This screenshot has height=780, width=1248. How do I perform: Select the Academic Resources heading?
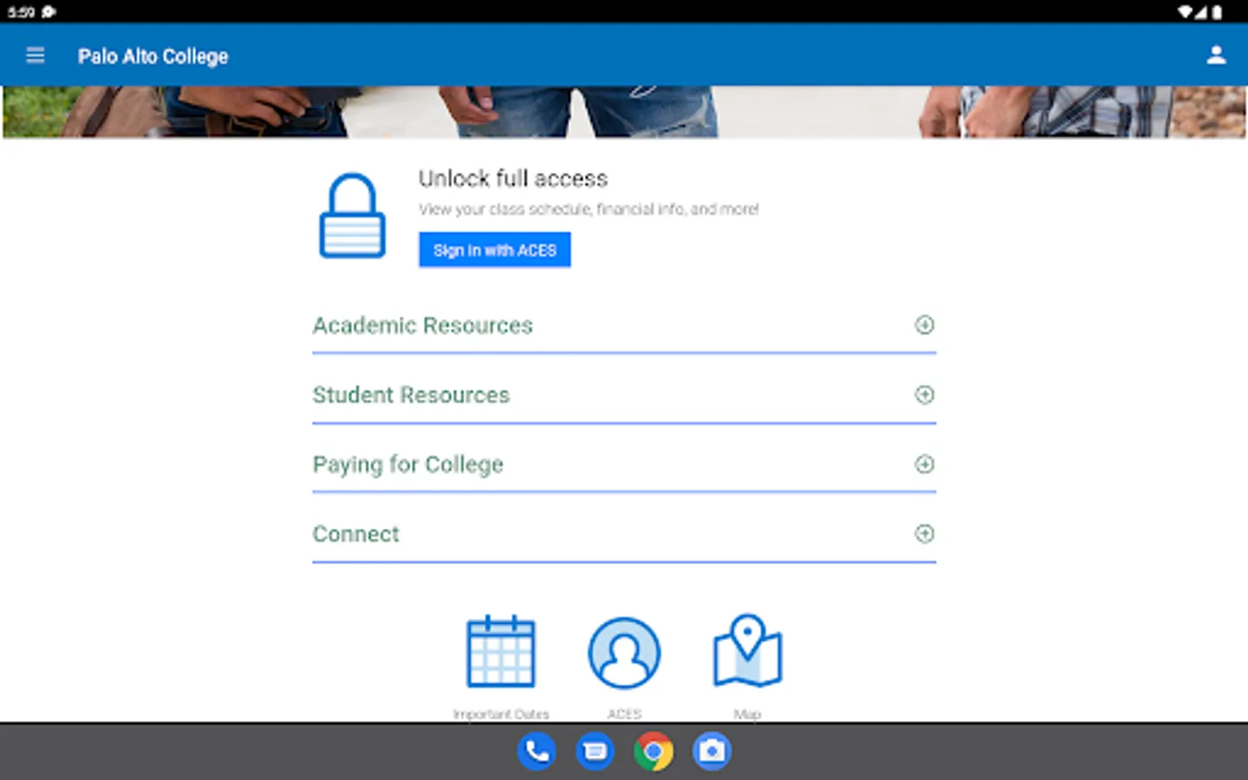click(x=423, y=325)
